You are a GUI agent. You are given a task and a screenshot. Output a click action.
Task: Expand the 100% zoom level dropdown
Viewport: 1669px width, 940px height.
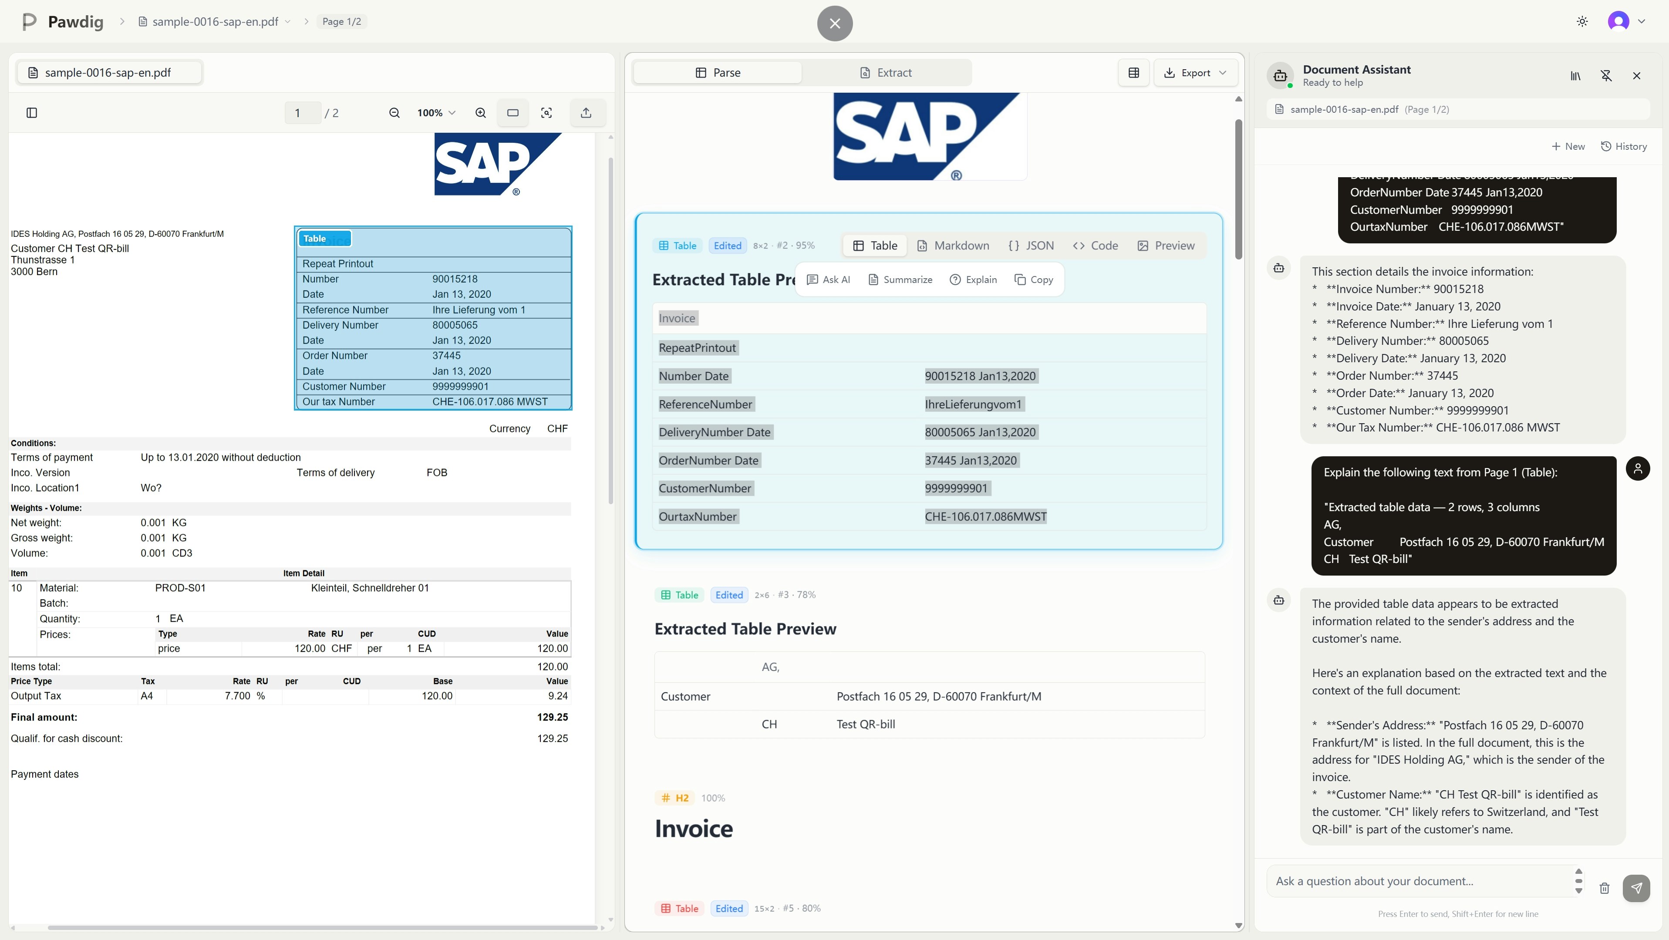click(x=436, y=113)
